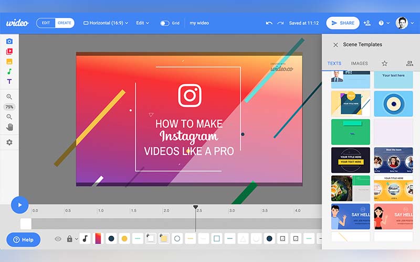This screenshot has height=262, width=420.
Task: Choose the yellow steps circles template
Action: click(x=393, y=188)
